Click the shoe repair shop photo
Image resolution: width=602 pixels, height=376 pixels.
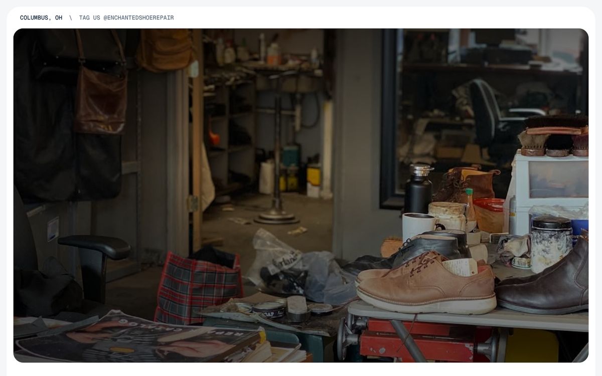pyautogui.click(x=301, y=196)
